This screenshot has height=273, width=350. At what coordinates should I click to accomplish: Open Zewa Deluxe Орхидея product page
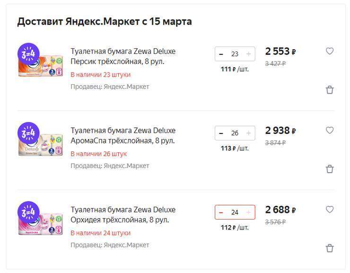(x=123, y=215)
